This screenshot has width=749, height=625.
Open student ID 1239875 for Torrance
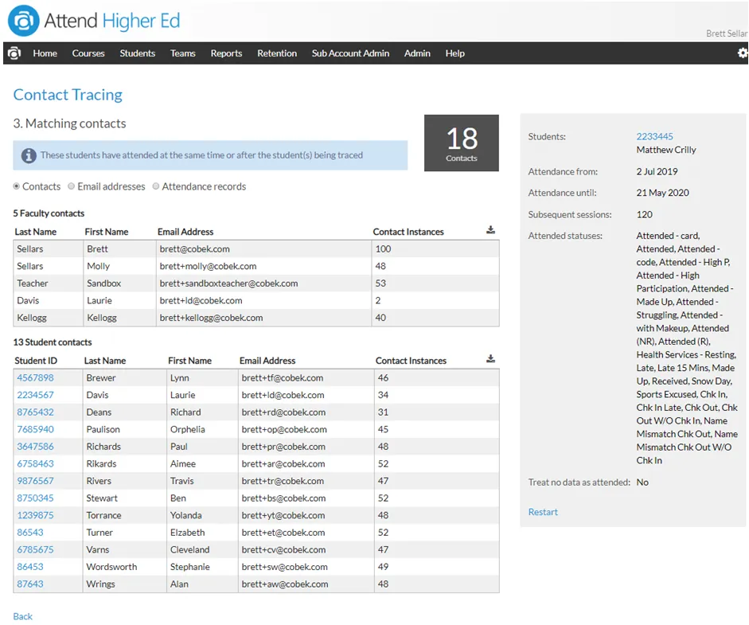tap(35, 516)
